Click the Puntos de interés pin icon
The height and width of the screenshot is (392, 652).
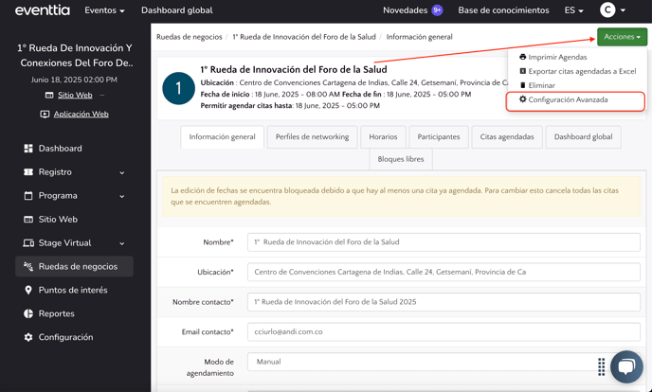point(28,291)
